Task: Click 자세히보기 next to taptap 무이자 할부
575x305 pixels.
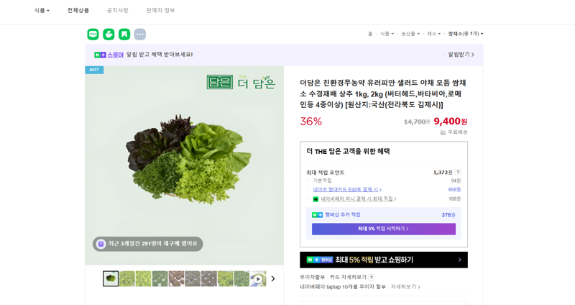Action: tap(405, 286)
